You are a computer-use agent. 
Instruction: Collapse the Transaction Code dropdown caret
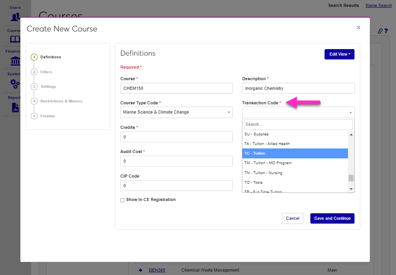click(x=350, y=112)
